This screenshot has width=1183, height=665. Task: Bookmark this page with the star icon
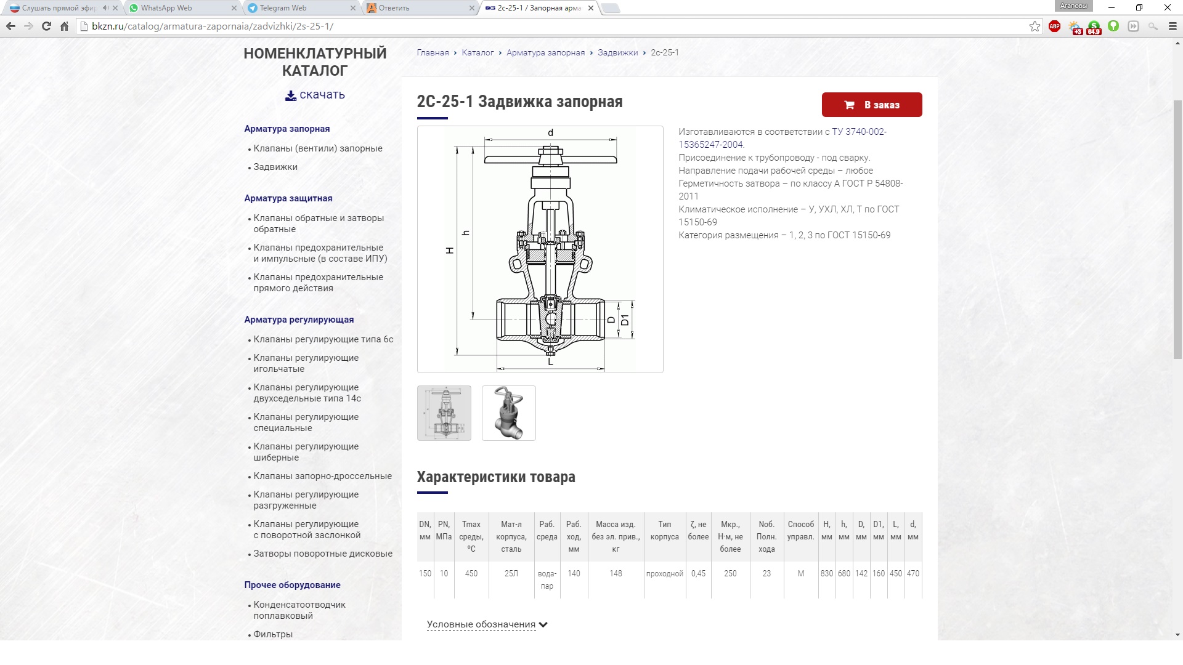1035,26
